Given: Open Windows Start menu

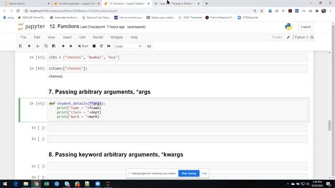Looking at the screenshot, I should (5, 184).
